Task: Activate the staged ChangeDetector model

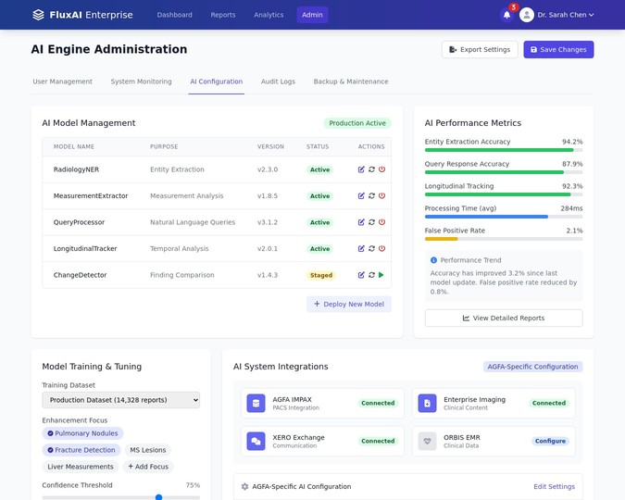Action: (381, 275)
